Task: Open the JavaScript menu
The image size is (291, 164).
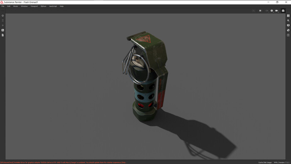Action: 53,6
